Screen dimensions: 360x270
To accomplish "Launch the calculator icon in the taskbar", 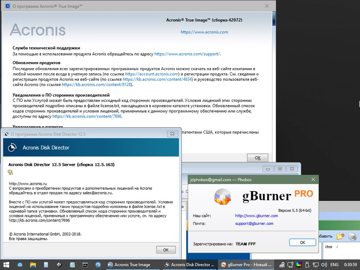I will click(x=46, y=265).
